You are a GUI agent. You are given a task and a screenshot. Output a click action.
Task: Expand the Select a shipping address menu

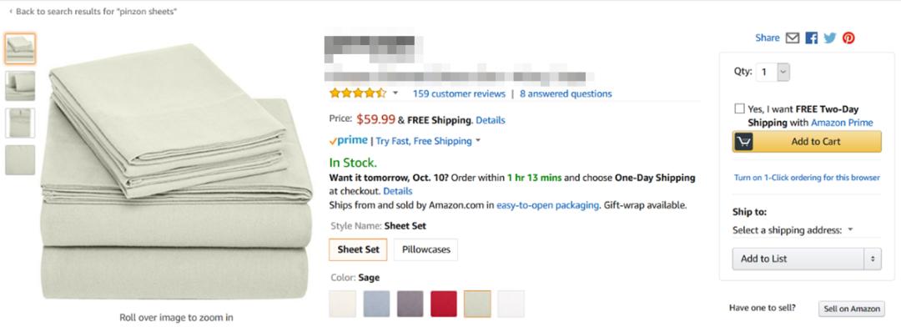793,230
